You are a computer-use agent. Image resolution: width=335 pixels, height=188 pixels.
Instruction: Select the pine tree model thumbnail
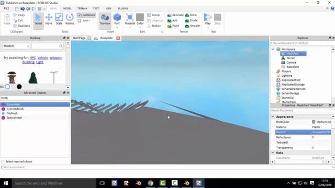coord(33,78)
